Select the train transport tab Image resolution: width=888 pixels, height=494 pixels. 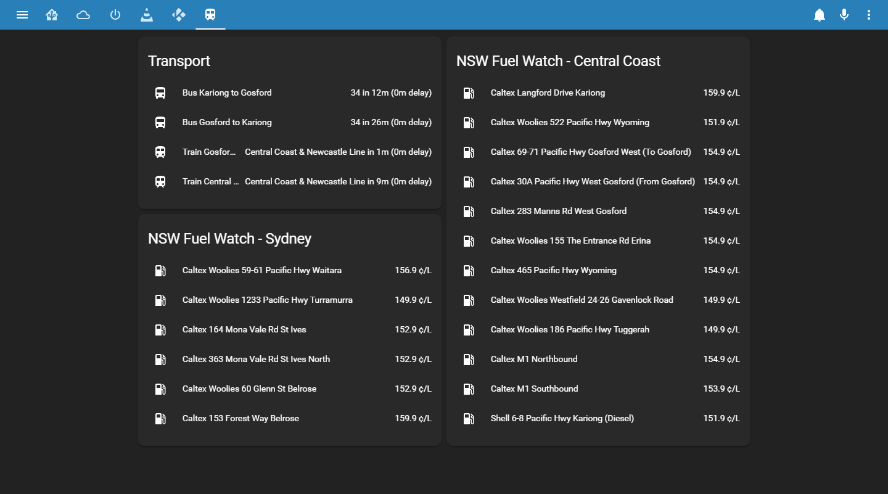pyautogui.click(x=210, y=15)
